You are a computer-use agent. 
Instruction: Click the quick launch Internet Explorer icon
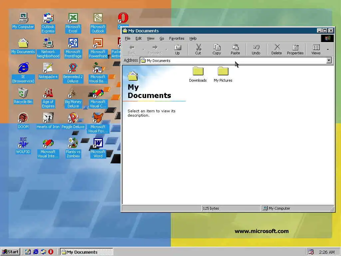[x=36, y=252]
